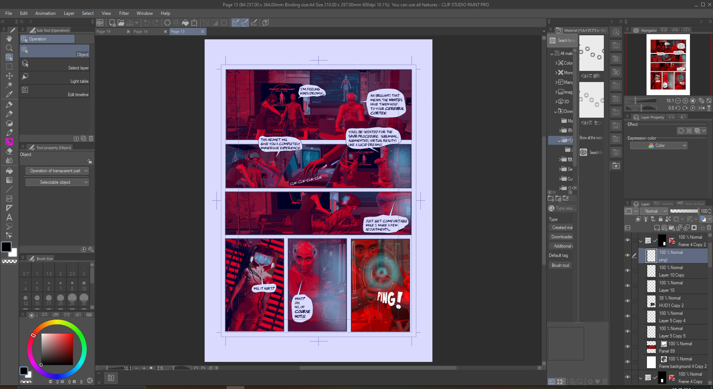Screen dimensions: 713x389
Task: Select the Auto select magic wand tool
Action: point(9,85)
